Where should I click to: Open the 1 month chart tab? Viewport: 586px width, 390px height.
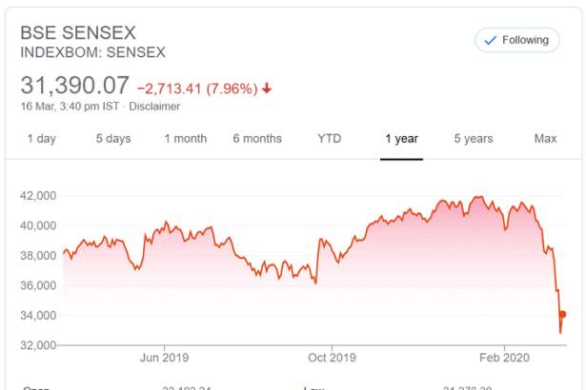[185, 139]
